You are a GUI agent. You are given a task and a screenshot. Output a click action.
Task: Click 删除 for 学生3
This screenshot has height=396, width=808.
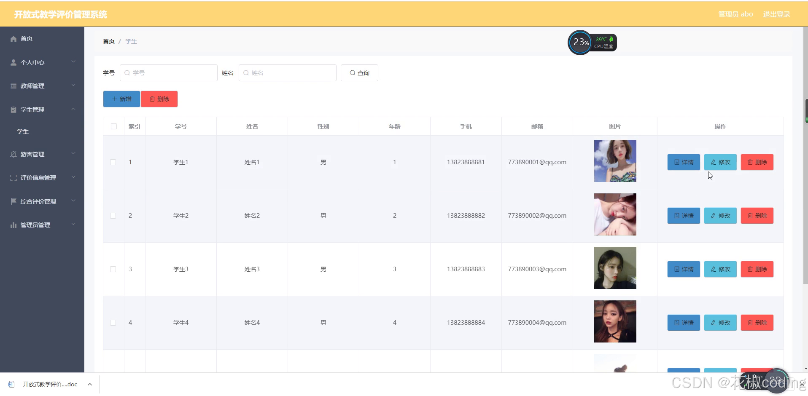point(757,269)
